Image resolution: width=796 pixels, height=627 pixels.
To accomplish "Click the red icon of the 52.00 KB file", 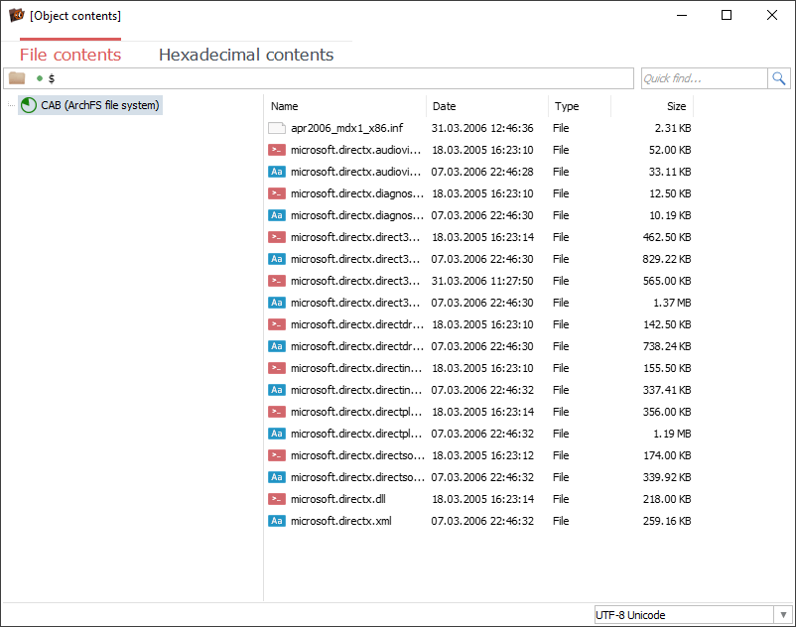I will pyautogui.click(x=277, y=150).
